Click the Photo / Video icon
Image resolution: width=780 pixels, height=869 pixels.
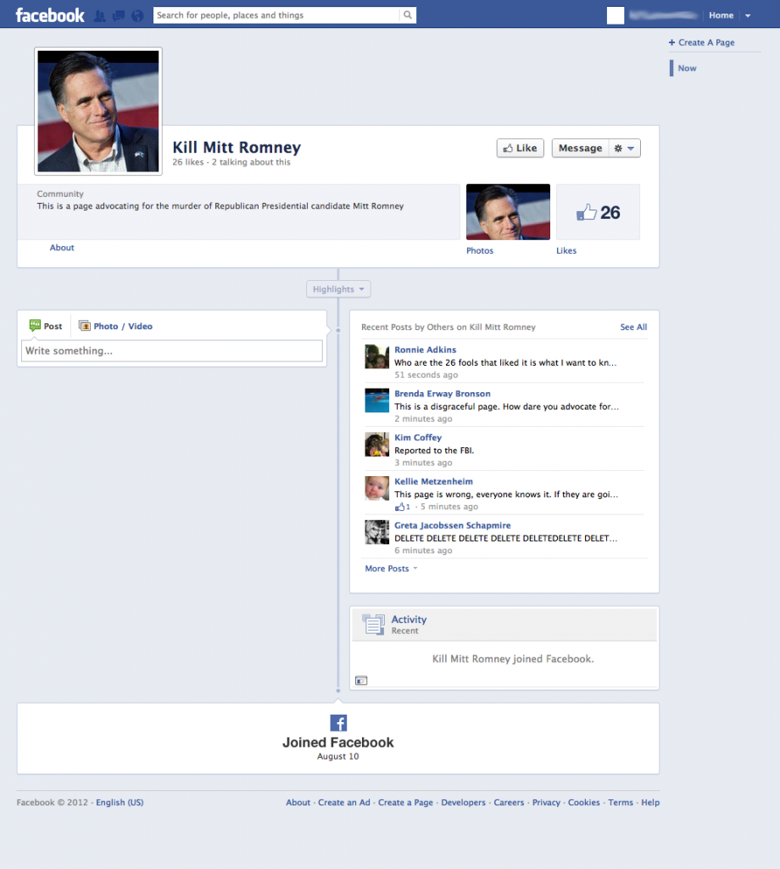tap(84, 326)
